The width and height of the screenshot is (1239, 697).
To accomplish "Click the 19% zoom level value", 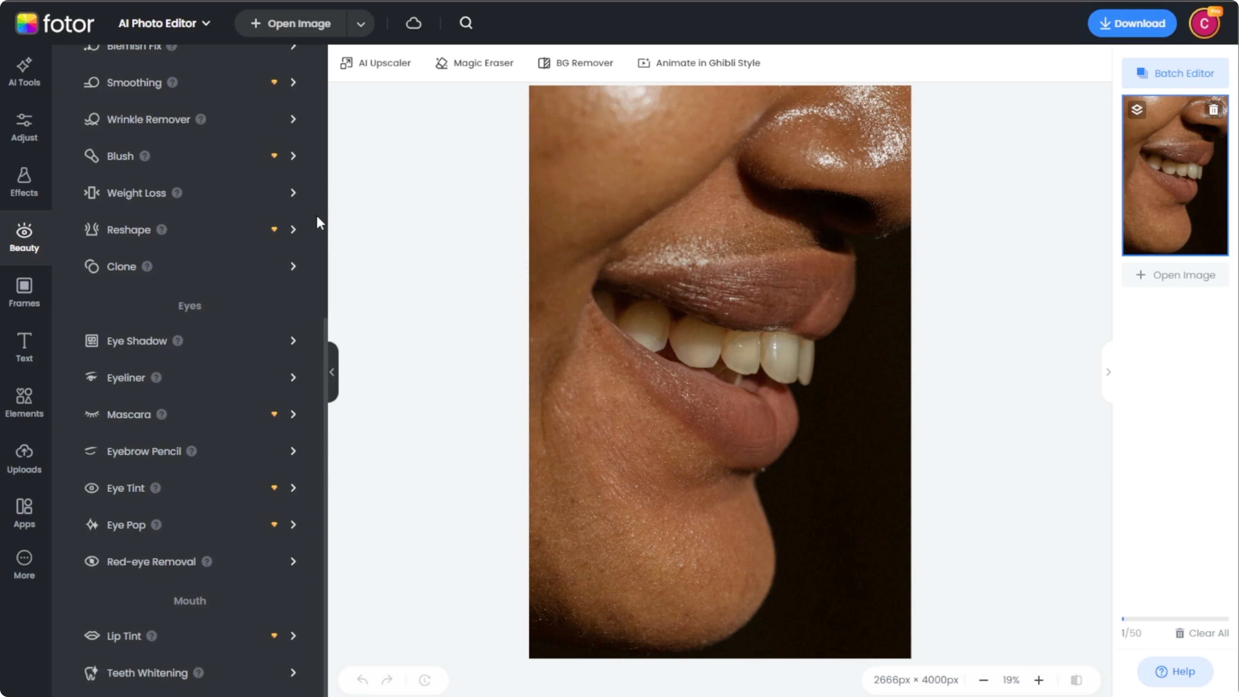I will (1011, 680).
